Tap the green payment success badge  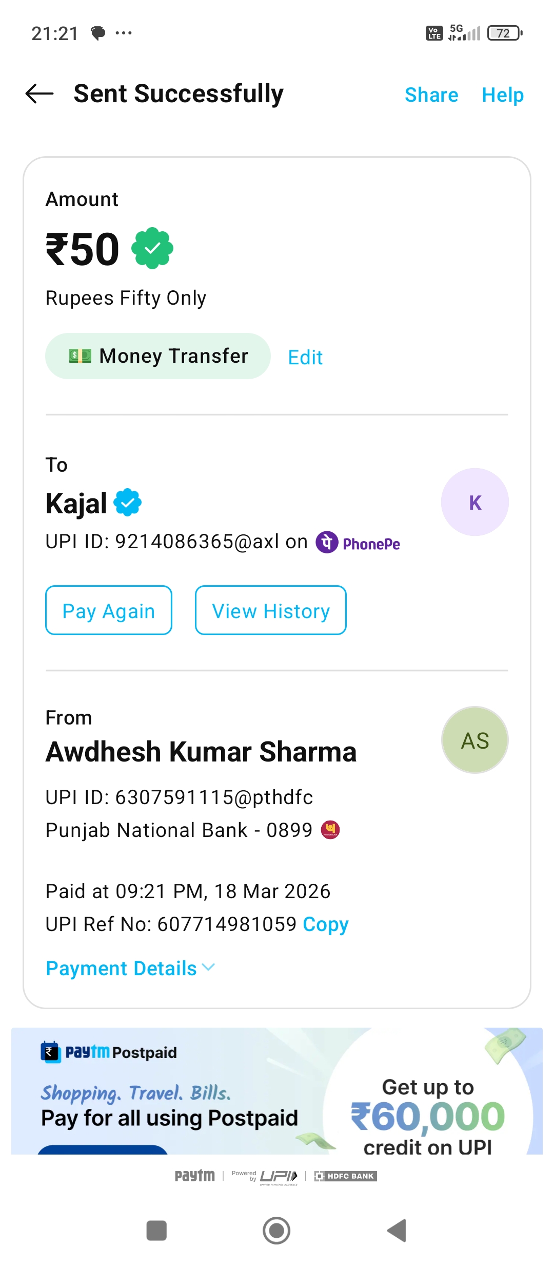point(152,249)
